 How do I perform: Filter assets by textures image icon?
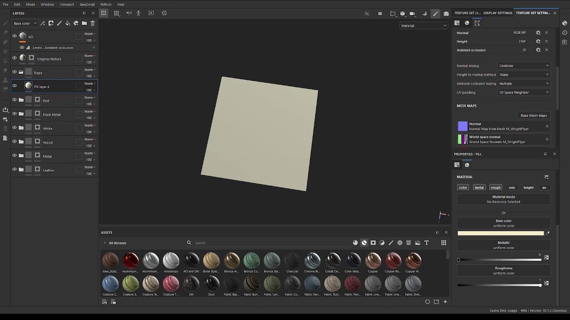click(418, 243)
